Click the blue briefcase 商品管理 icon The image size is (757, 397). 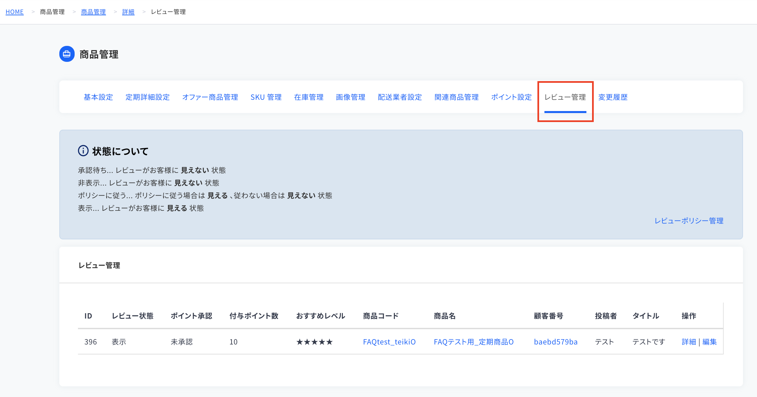coord(67,54)
